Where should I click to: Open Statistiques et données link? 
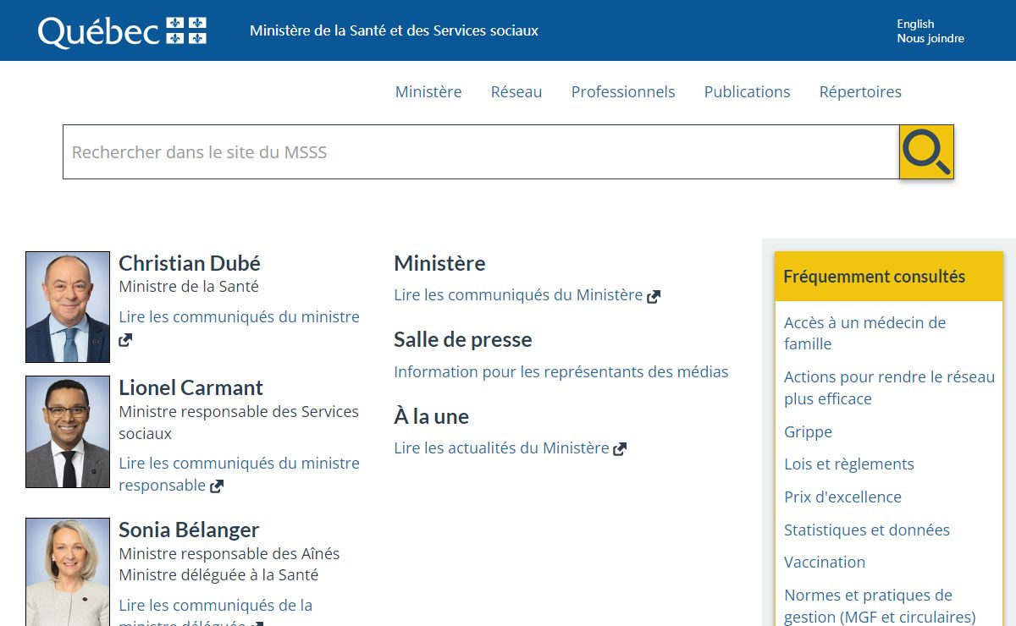point(867,530)
